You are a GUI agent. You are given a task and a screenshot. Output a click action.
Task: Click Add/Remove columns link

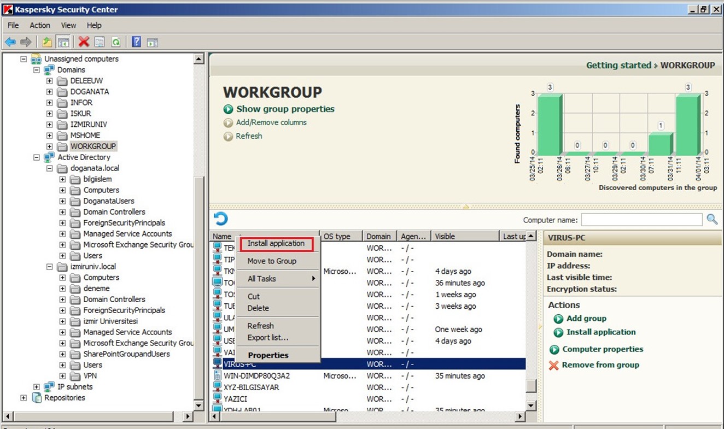[271, 122]
